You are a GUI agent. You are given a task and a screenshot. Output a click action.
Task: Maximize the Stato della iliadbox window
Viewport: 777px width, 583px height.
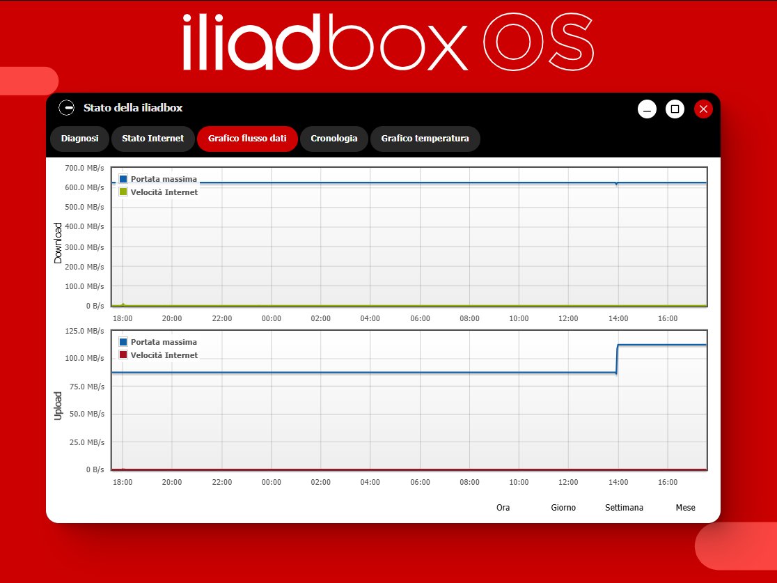point(675,109)
